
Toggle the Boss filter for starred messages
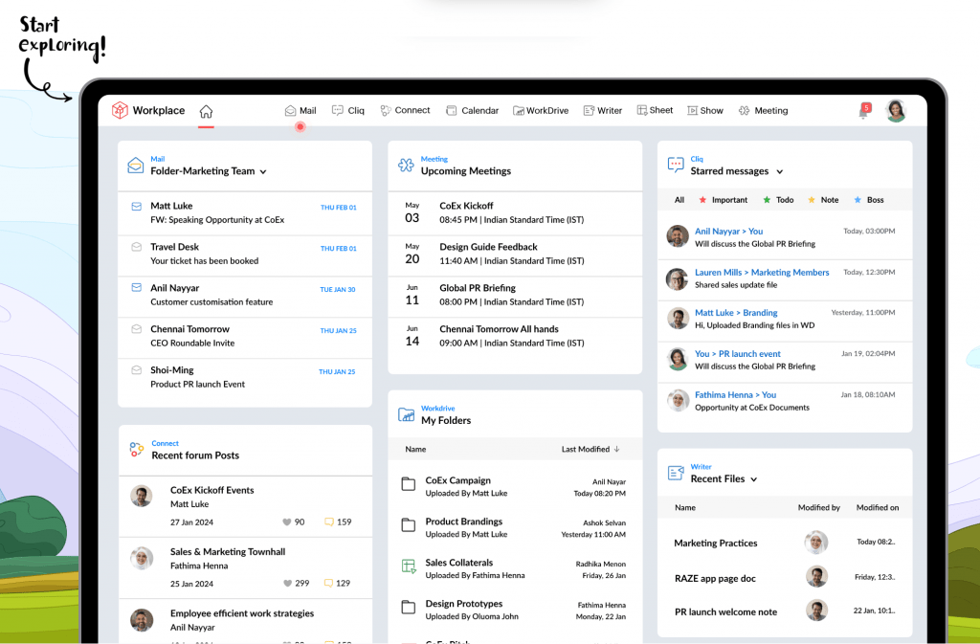coord(868,199)
